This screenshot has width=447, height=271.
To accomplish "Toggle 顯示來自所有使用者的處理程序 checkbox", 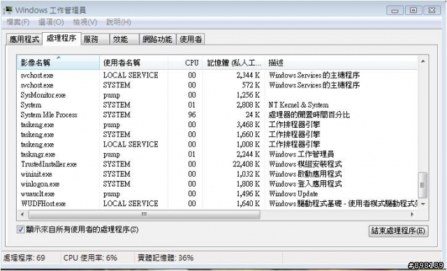I will tap(20, 229).
